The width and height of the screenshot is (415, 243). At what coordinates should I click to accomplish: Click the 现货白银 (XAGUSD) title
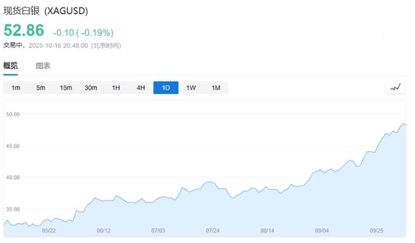coord(46,11)
